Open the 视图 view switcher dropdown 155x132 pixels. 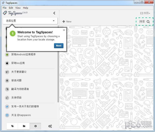tap(145, 13)
